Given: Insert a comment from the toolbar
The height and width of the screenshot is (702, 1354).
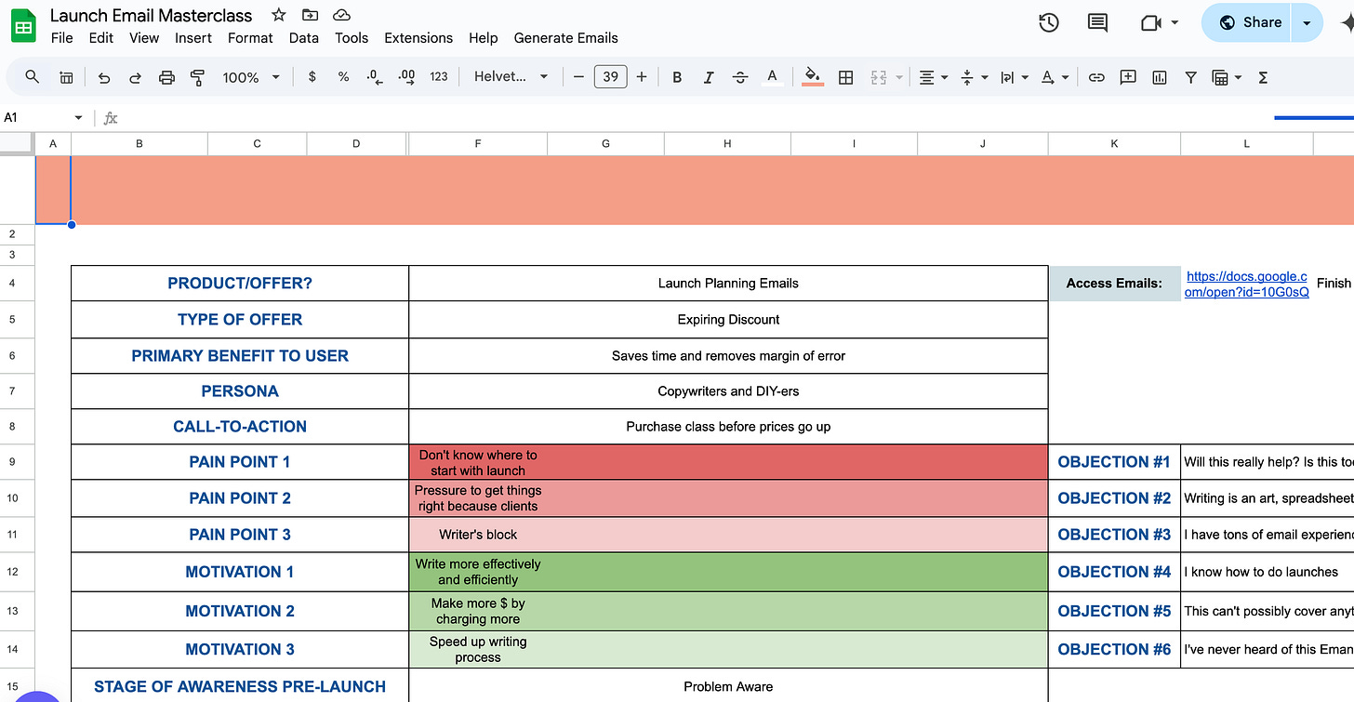Looking at the screenshot, I should point(1128,77).
